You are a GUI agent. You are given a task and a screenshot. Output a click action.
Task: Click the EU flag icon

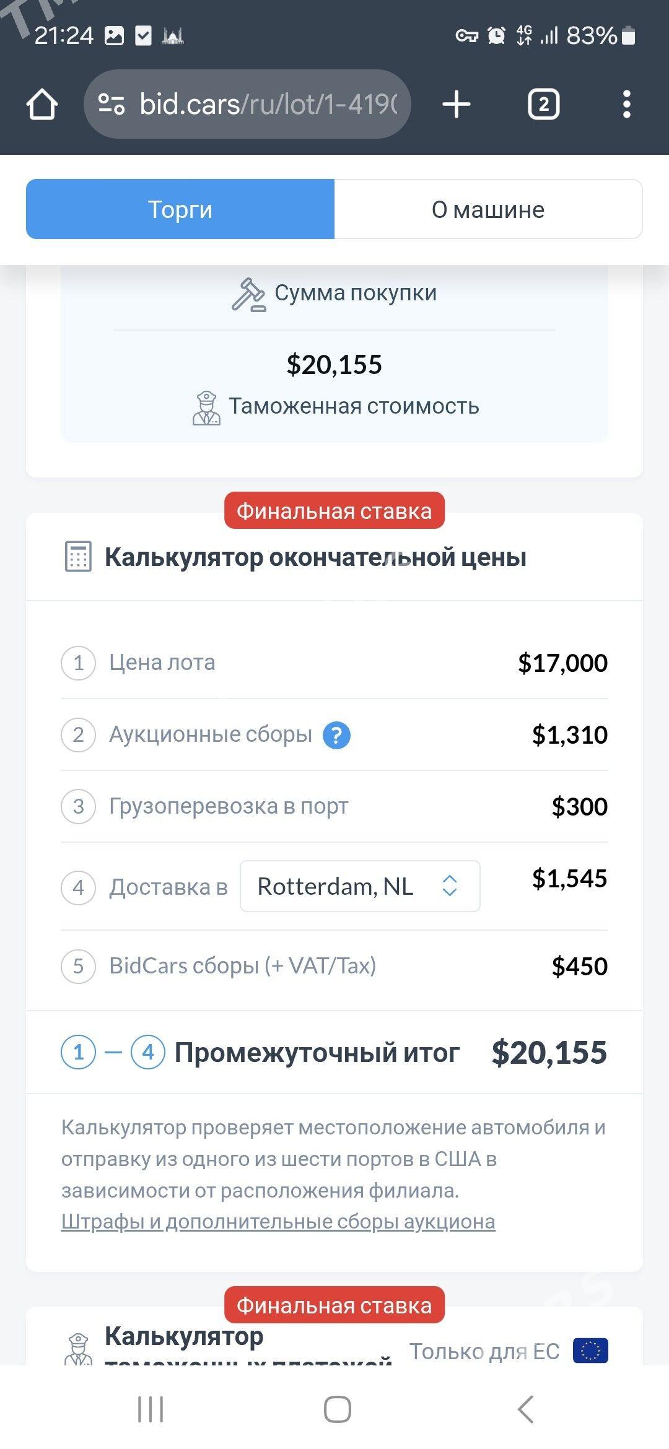click(590, 1351)
